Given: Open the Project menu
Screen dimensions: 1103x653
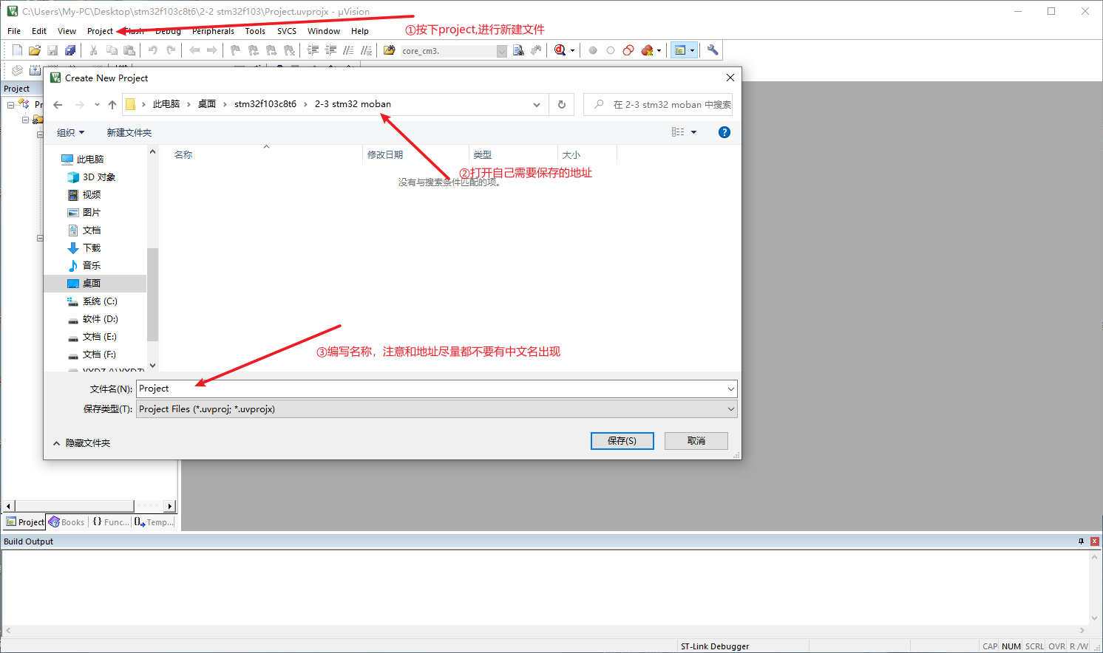Looking at the screenshot, I should pos(100,31).
